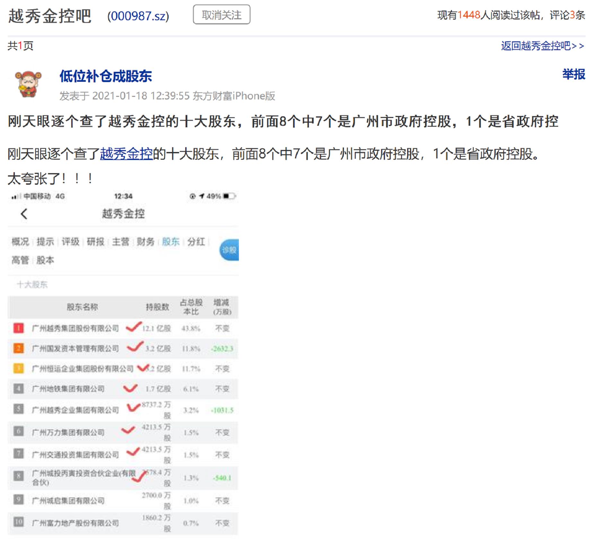The width and height of the screenshot is (593, 539).
Task: Click the 1.7 亿股 holding value
Action: pyautogui.click(x=158, y=389)
